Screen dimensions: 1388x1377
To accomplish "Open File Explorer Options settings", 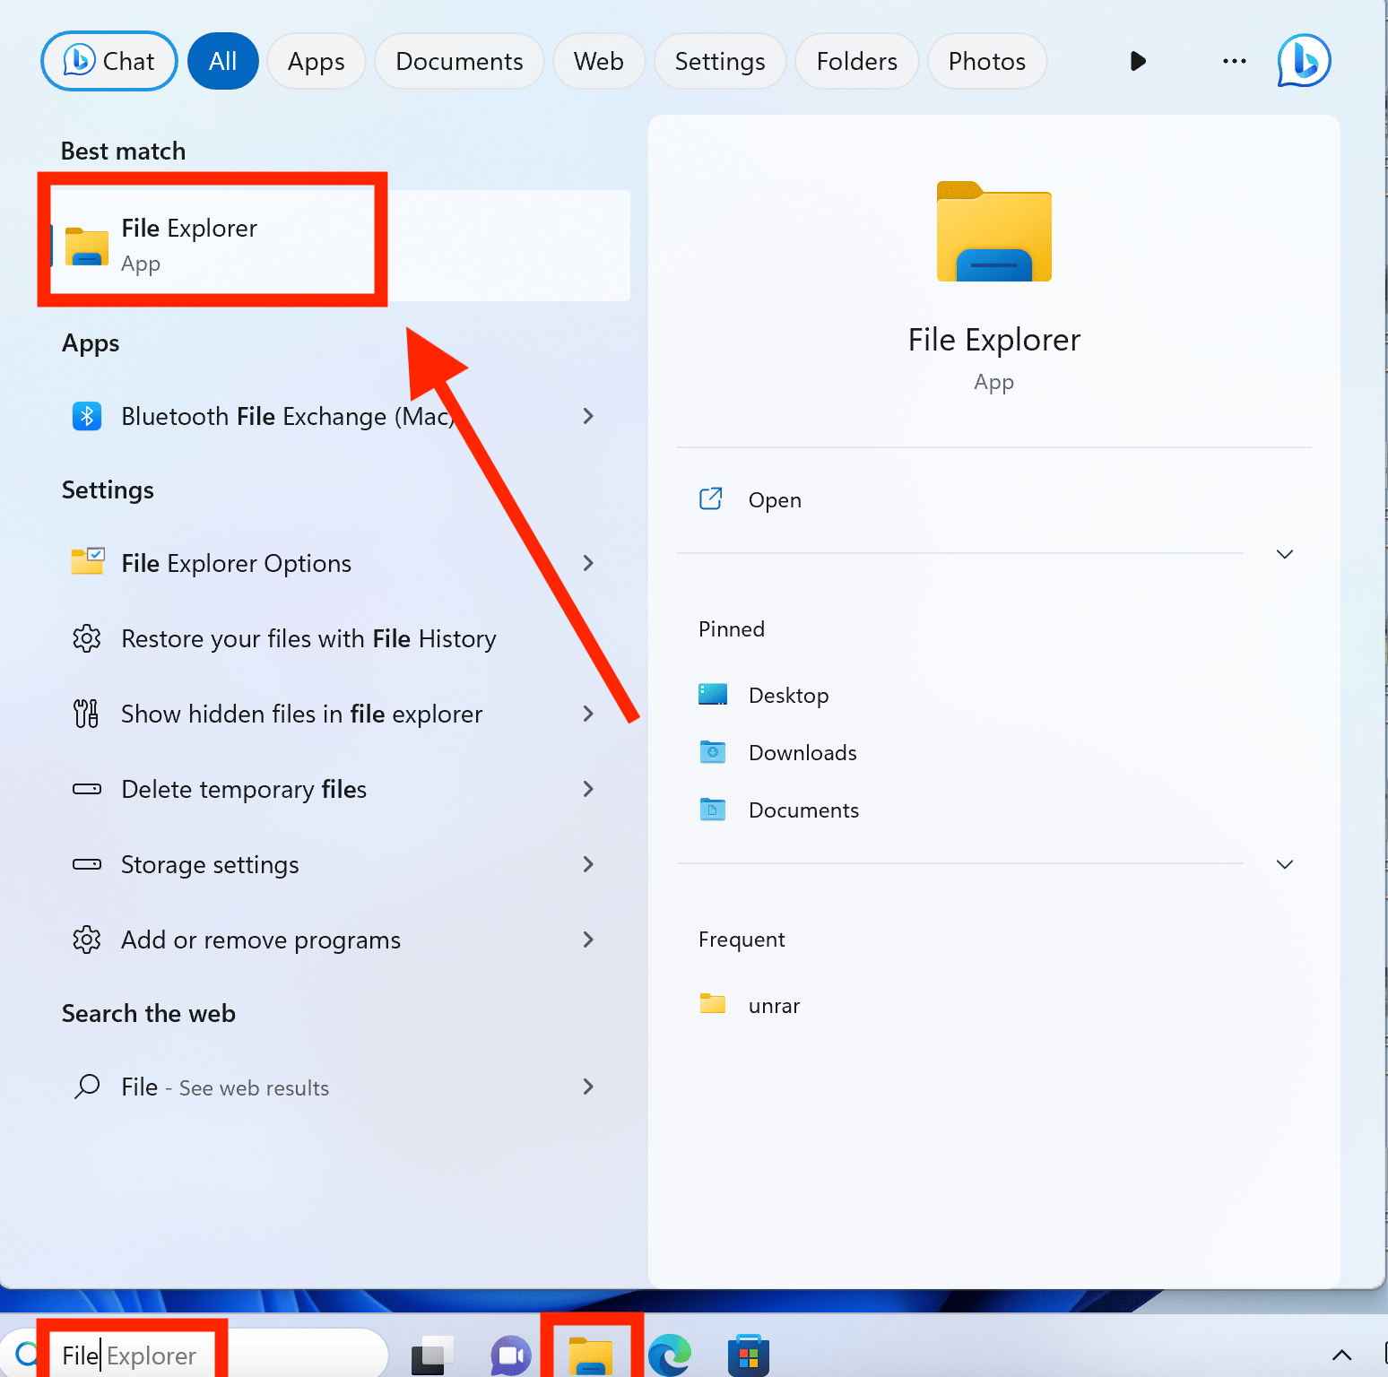I will pyautogui.click(x=235, y=563).
